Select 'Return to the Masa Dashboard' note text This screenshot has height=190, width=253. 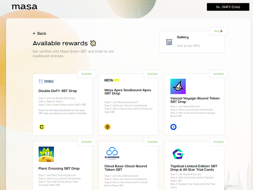pos(63,112)
